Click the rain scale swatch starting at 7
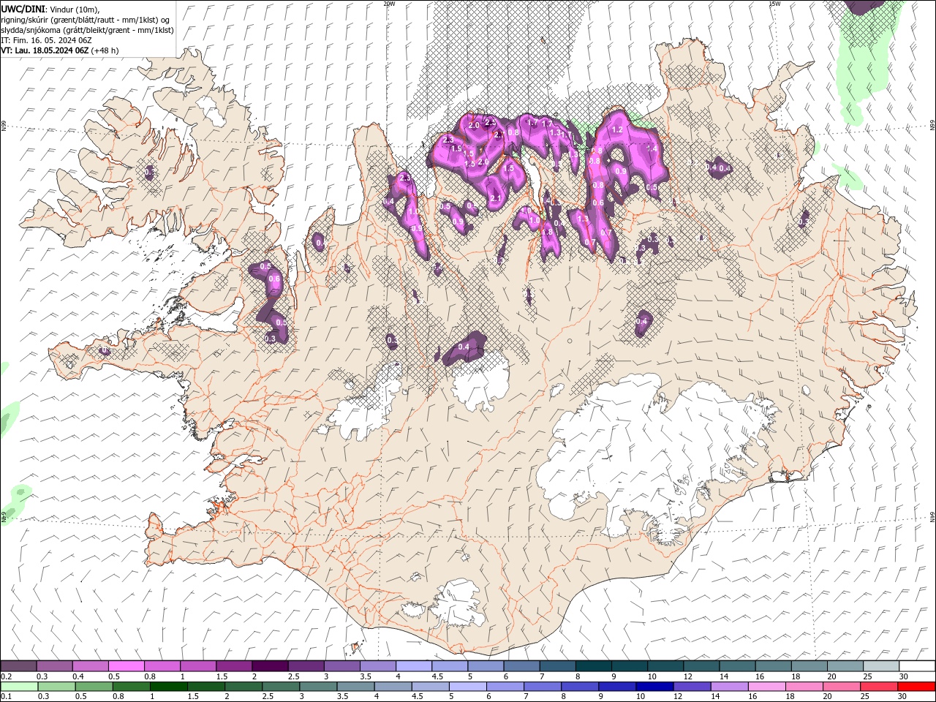The width and height of the screenshot is (936, 702). click(542, 687)
